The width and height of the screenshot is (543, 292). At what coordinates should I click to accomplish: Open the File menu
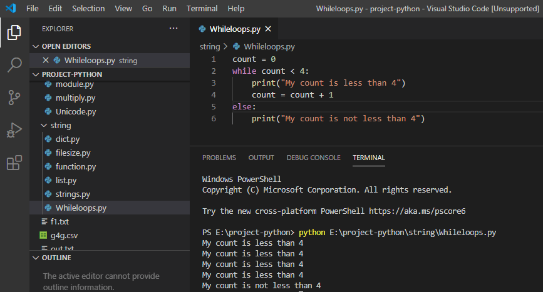pyautogui.click(x=33, y=8)
